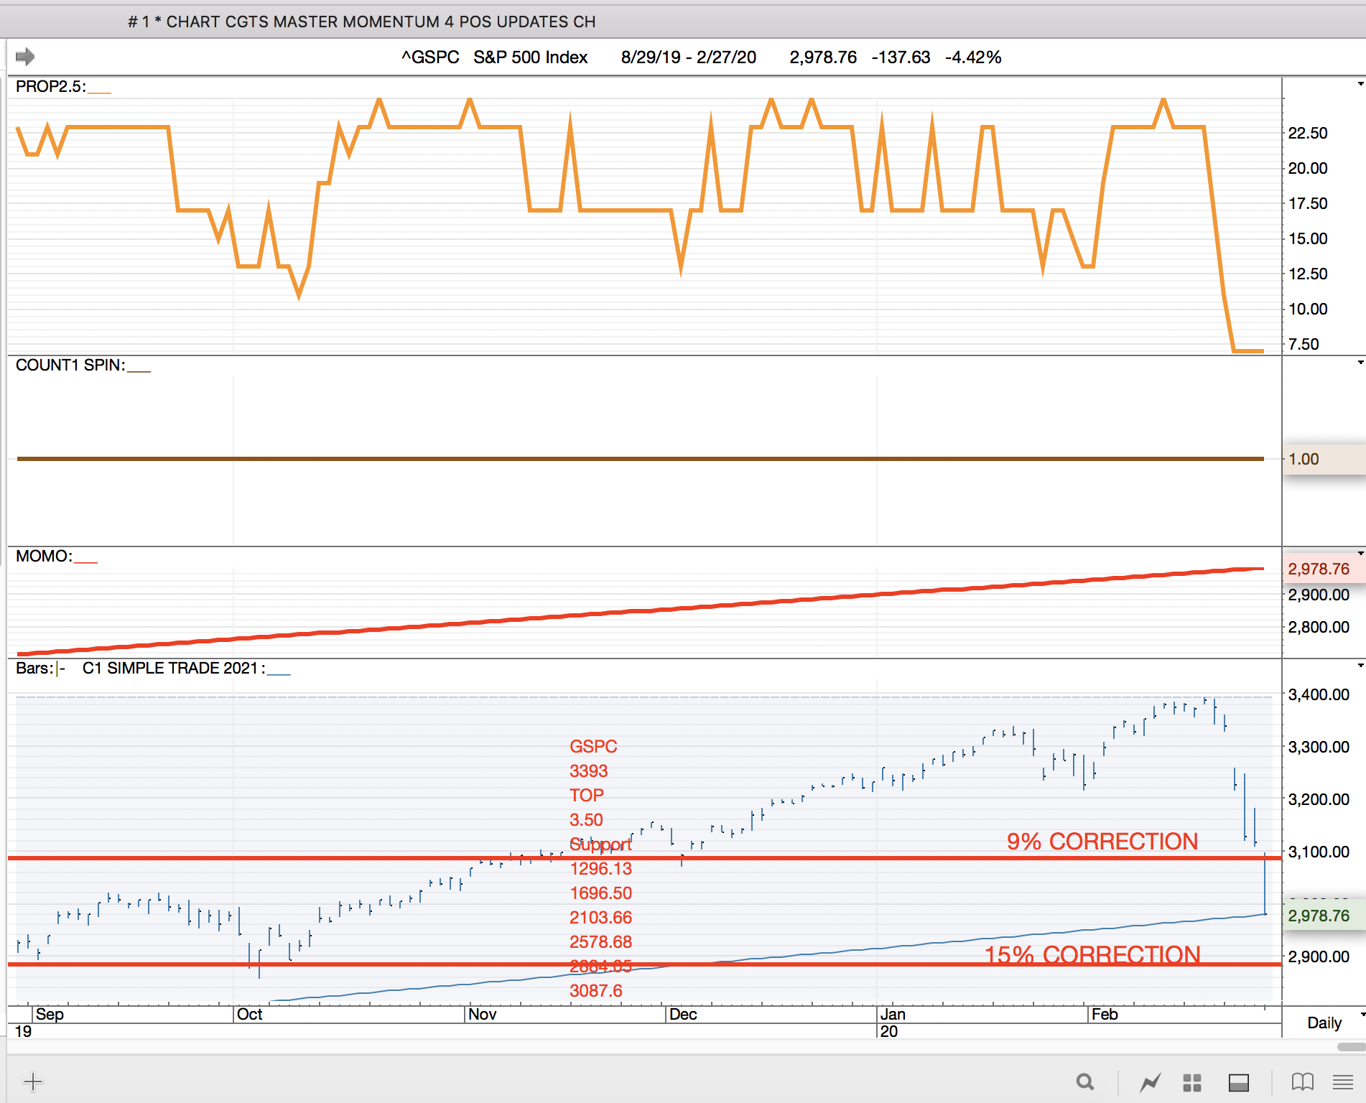The image size is (1366, 1103).
Task: Open the four-square grid layout icon
Action: [1192, 1082]
